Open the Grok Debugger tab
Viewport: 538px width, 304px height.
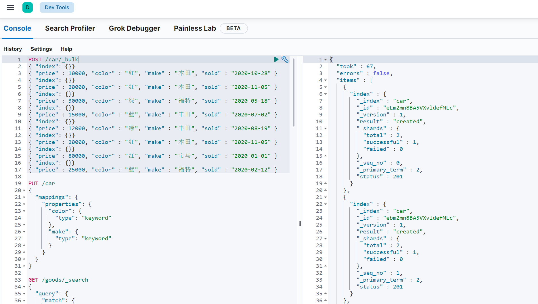134,28
